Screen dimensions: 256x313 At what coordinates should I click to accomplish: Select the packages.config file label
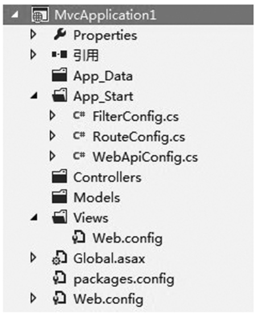(x=123, y=279)
